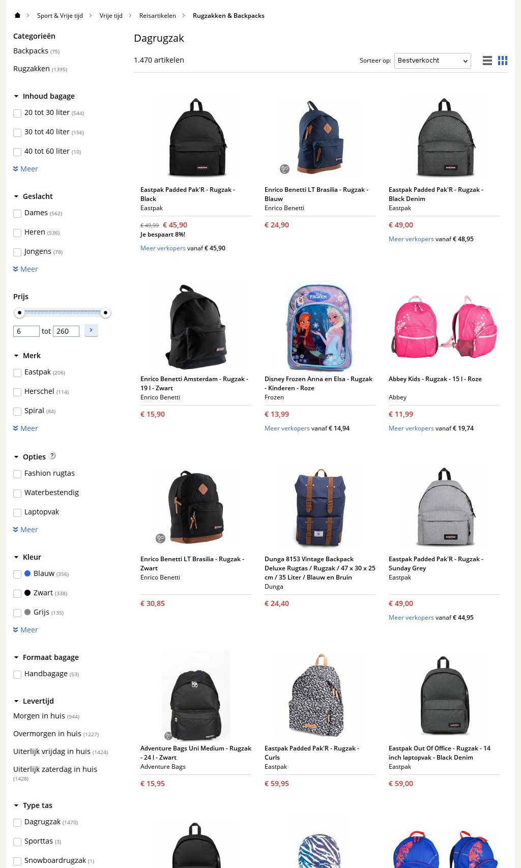
Task: Open Reisartikelen in the breadcrumb
Action: [x=158, y=16]
